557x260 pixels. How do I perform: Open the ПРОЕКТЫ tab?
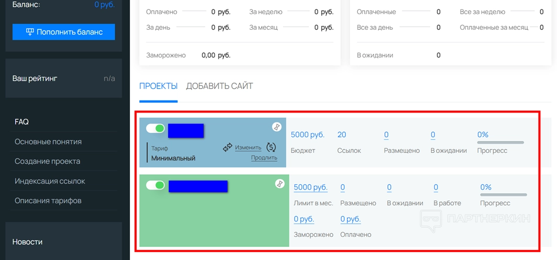tap(158, 86)
